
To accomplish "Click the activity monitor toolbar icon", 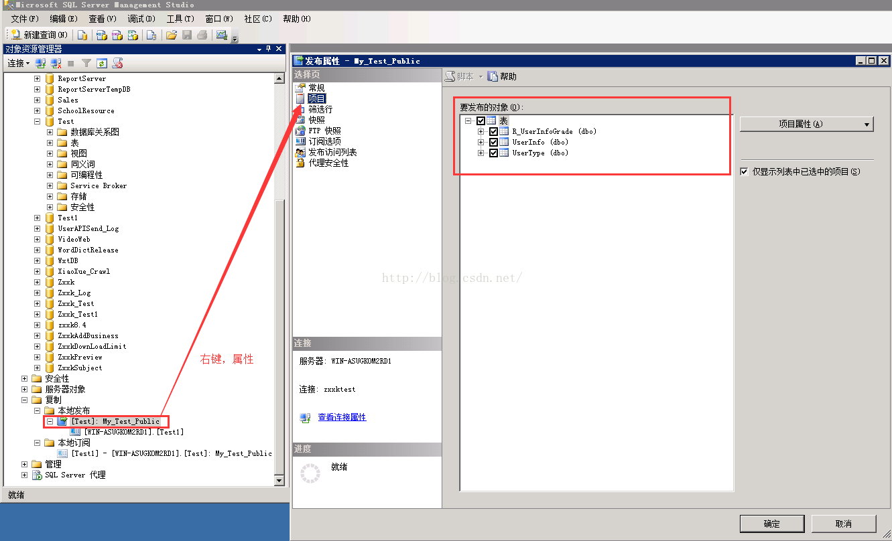I will [222, 35].
